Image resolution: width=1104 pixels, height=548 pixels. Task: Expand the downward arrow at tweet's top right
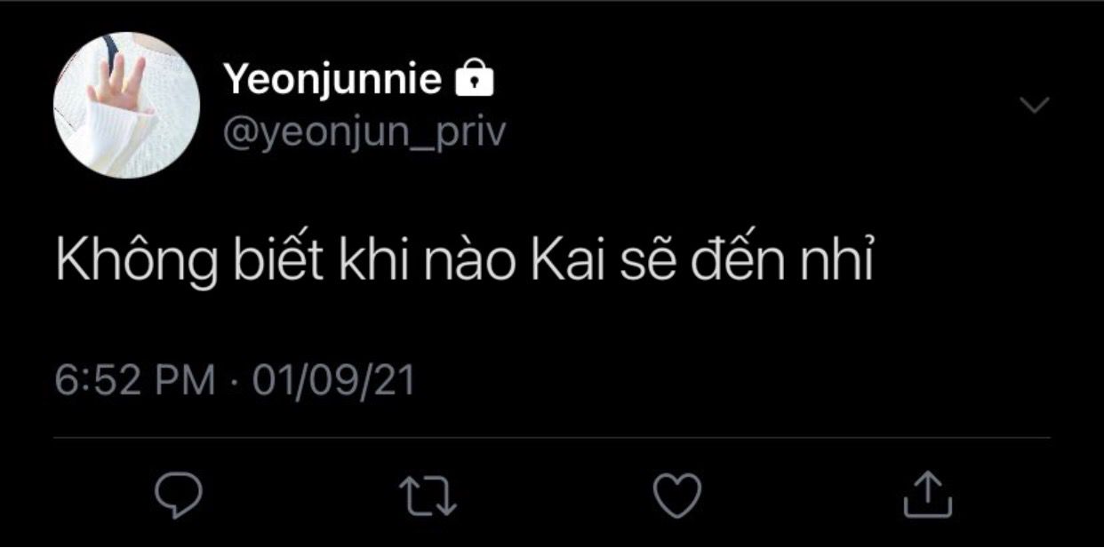(1034, 105)
